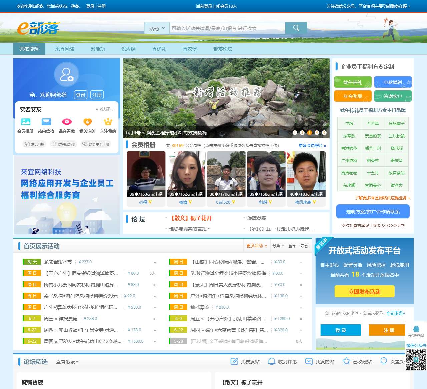Click the 我发的贴 message icon

(x=309, y=361)
